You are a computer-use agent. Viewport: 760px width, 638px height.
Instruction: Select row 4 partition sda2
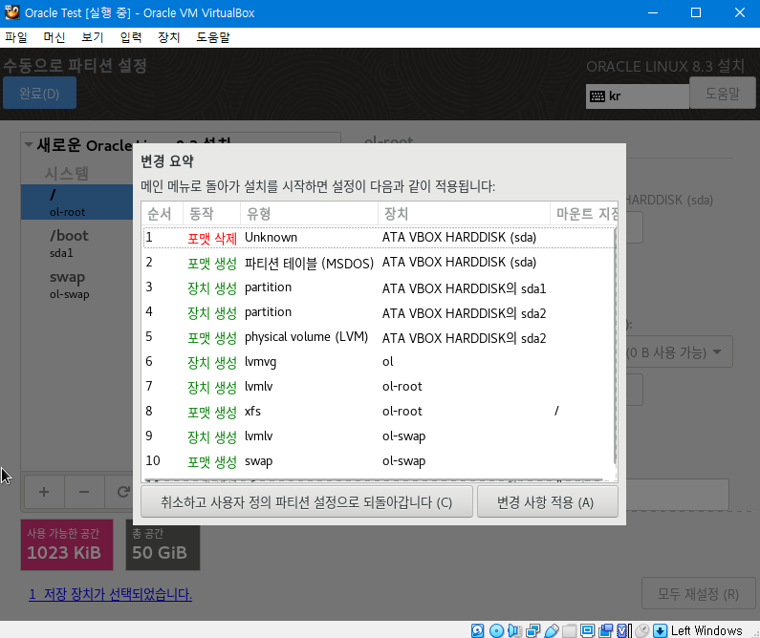(378, 312)
